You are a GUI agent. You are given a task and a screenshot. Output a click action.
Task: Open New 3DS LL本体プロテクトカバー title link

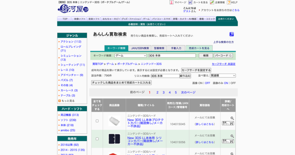[145, 123]
